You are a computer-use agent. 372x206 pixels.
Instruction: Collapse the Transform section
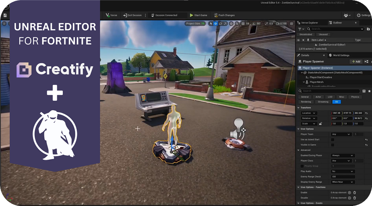298,107
